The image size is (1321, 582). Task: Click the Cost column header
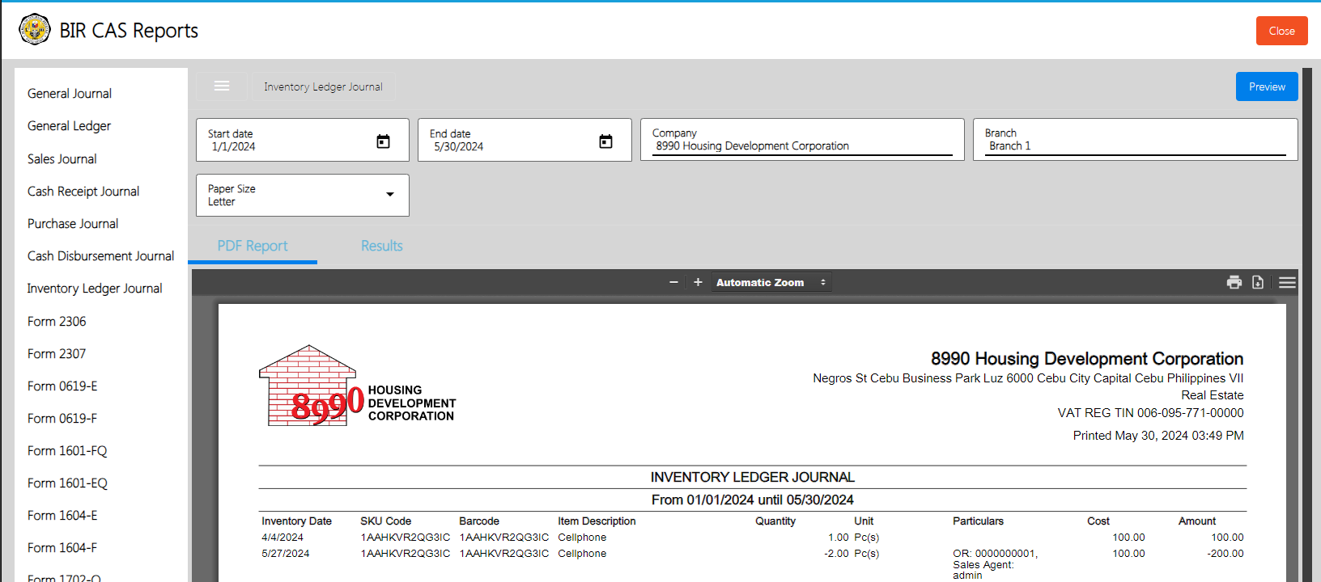pos(1098,521)
